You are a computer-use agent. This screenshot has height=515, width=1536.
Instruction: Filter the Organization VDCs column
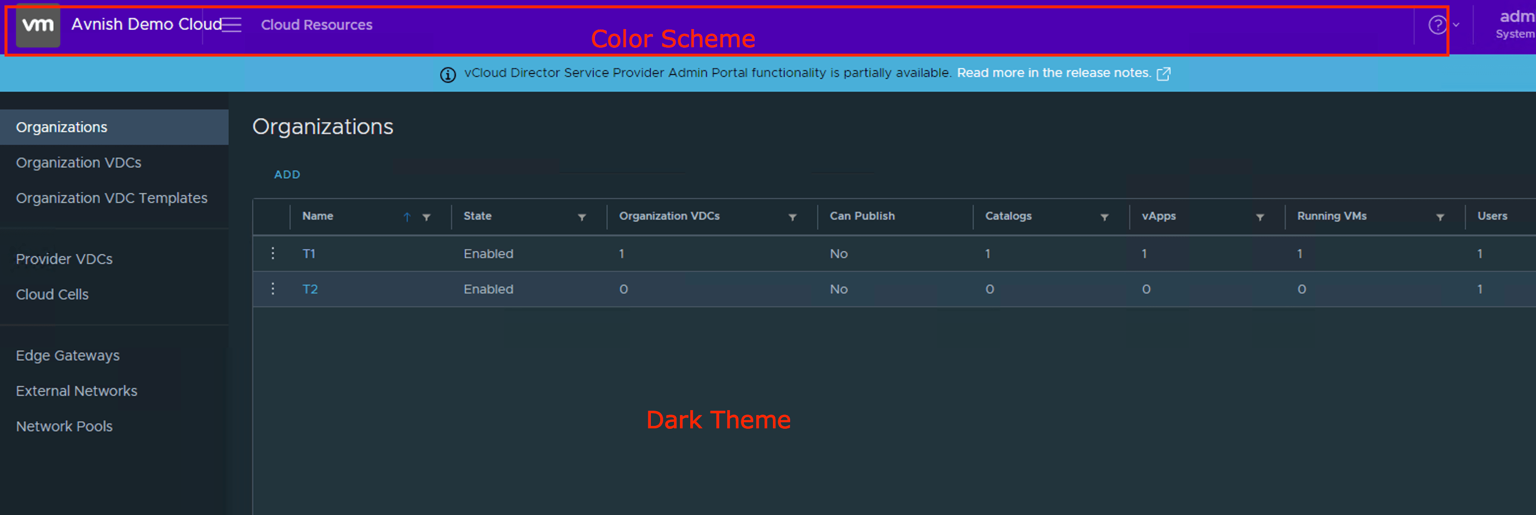(792, 217)
